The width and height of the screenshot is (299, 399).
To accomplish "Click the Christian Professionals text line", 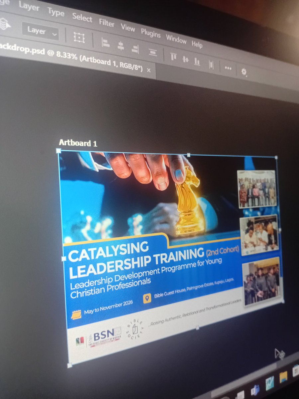I will tap(111, 288).
